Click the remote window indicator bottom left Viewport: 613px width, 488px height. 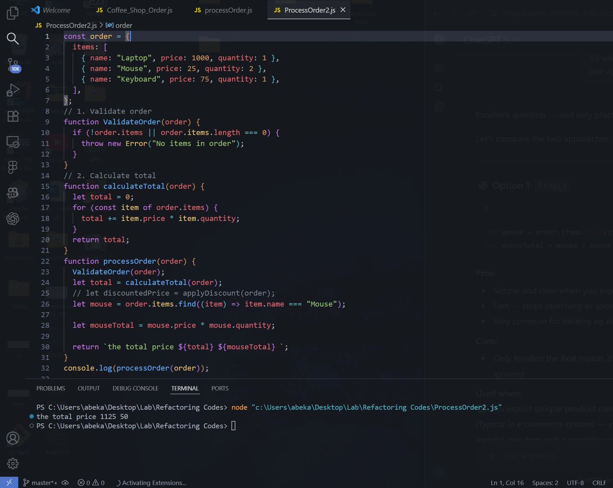(8, 482)
